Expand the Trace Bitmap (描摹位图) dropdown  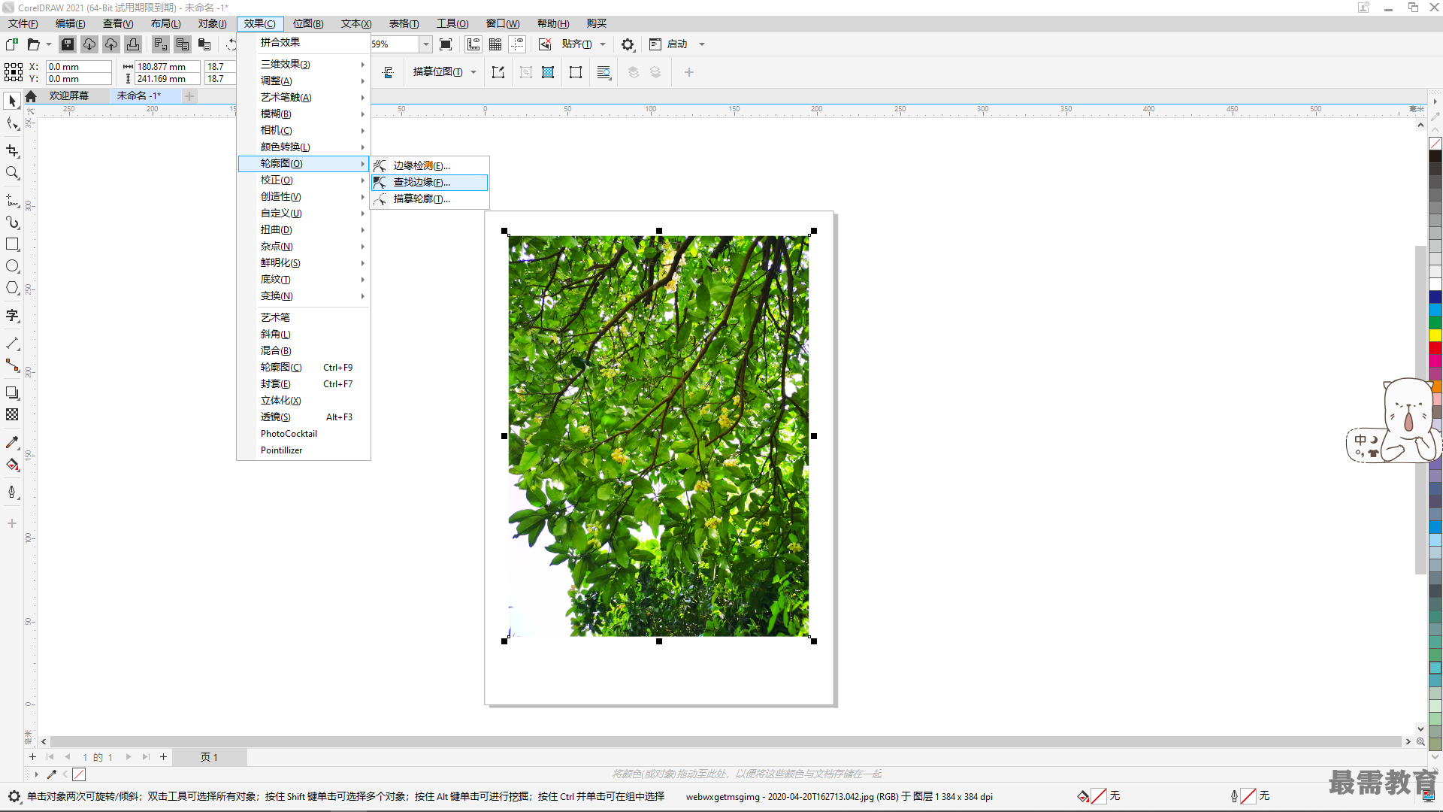(473, 72)
